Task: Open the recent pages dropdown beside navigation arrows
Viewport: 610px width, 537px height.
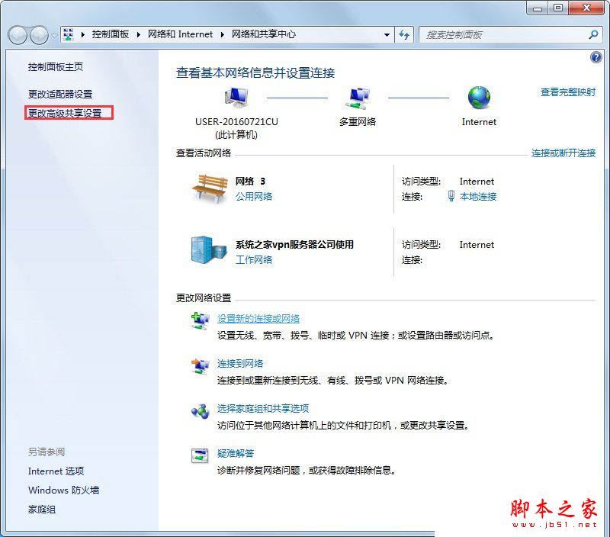Action: (53, 34)
